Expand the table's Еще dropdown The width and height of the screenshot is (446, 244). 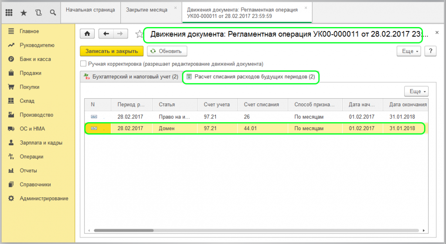coord(416,91)
